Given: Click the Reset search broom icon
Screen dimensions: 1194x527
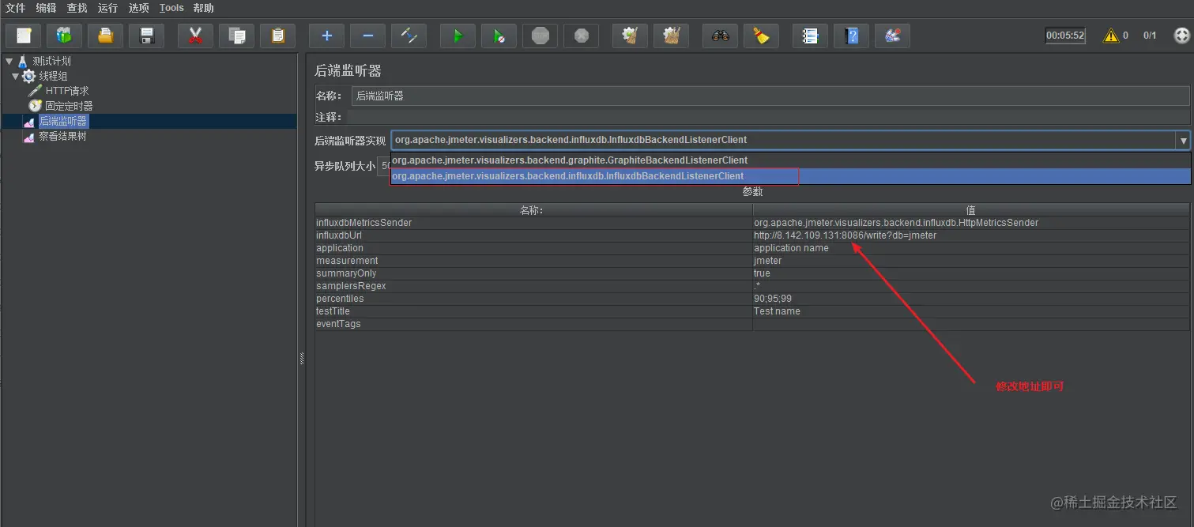Looking at the screenshot, I should coord(762,36).
